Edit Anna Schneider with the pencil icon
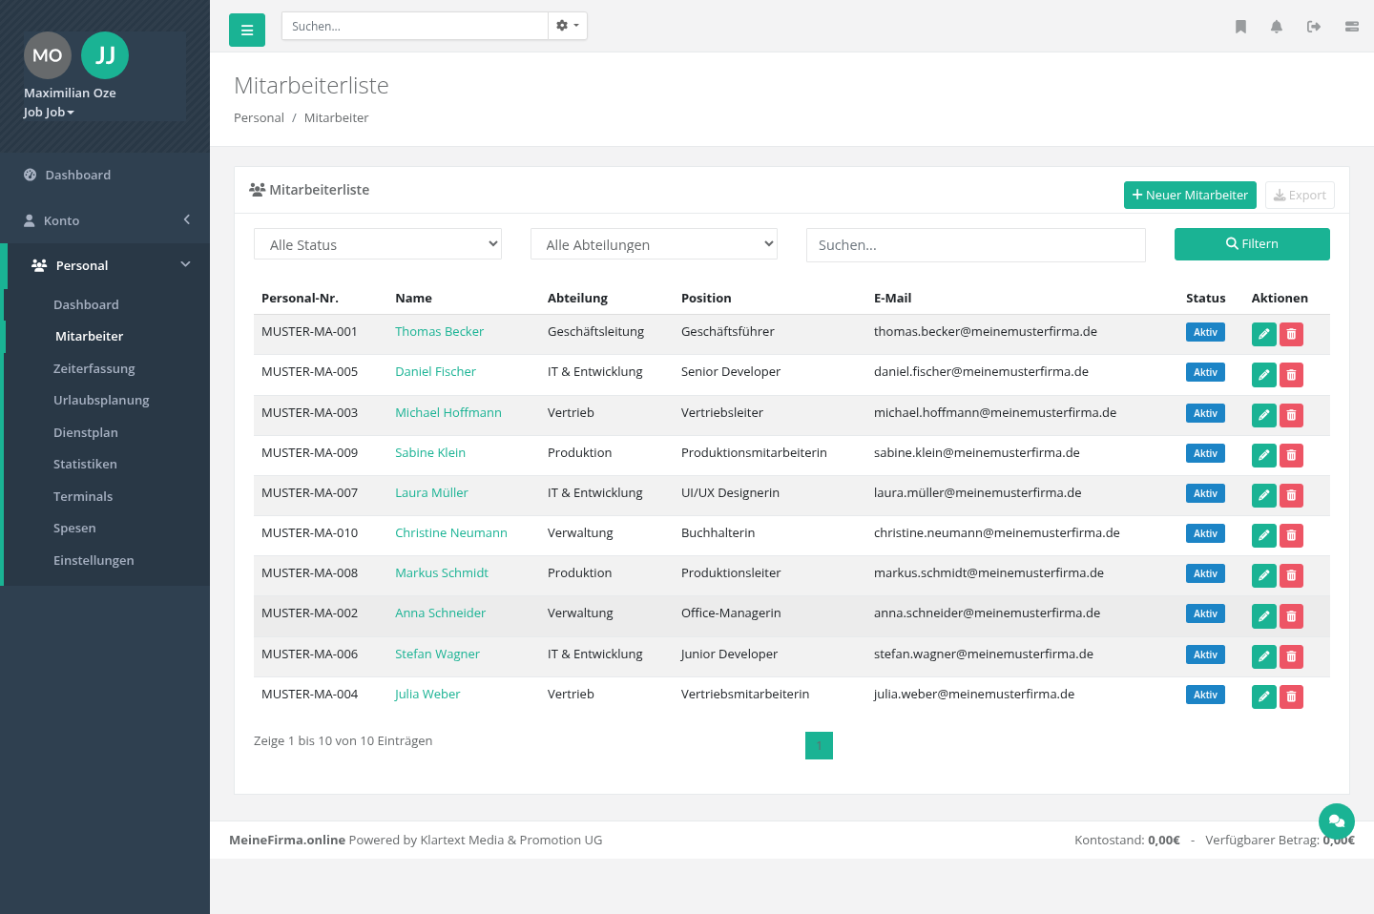The width and height of the screenshot is (1374, 914). tap(1263, 616)
